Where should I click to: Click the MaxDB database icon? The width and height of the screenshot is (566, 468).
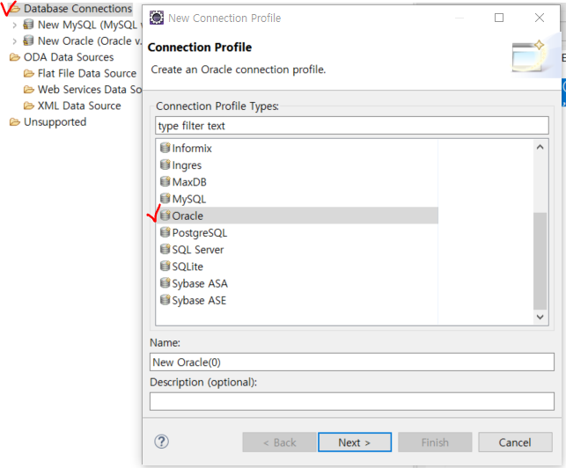click(165, 181)
